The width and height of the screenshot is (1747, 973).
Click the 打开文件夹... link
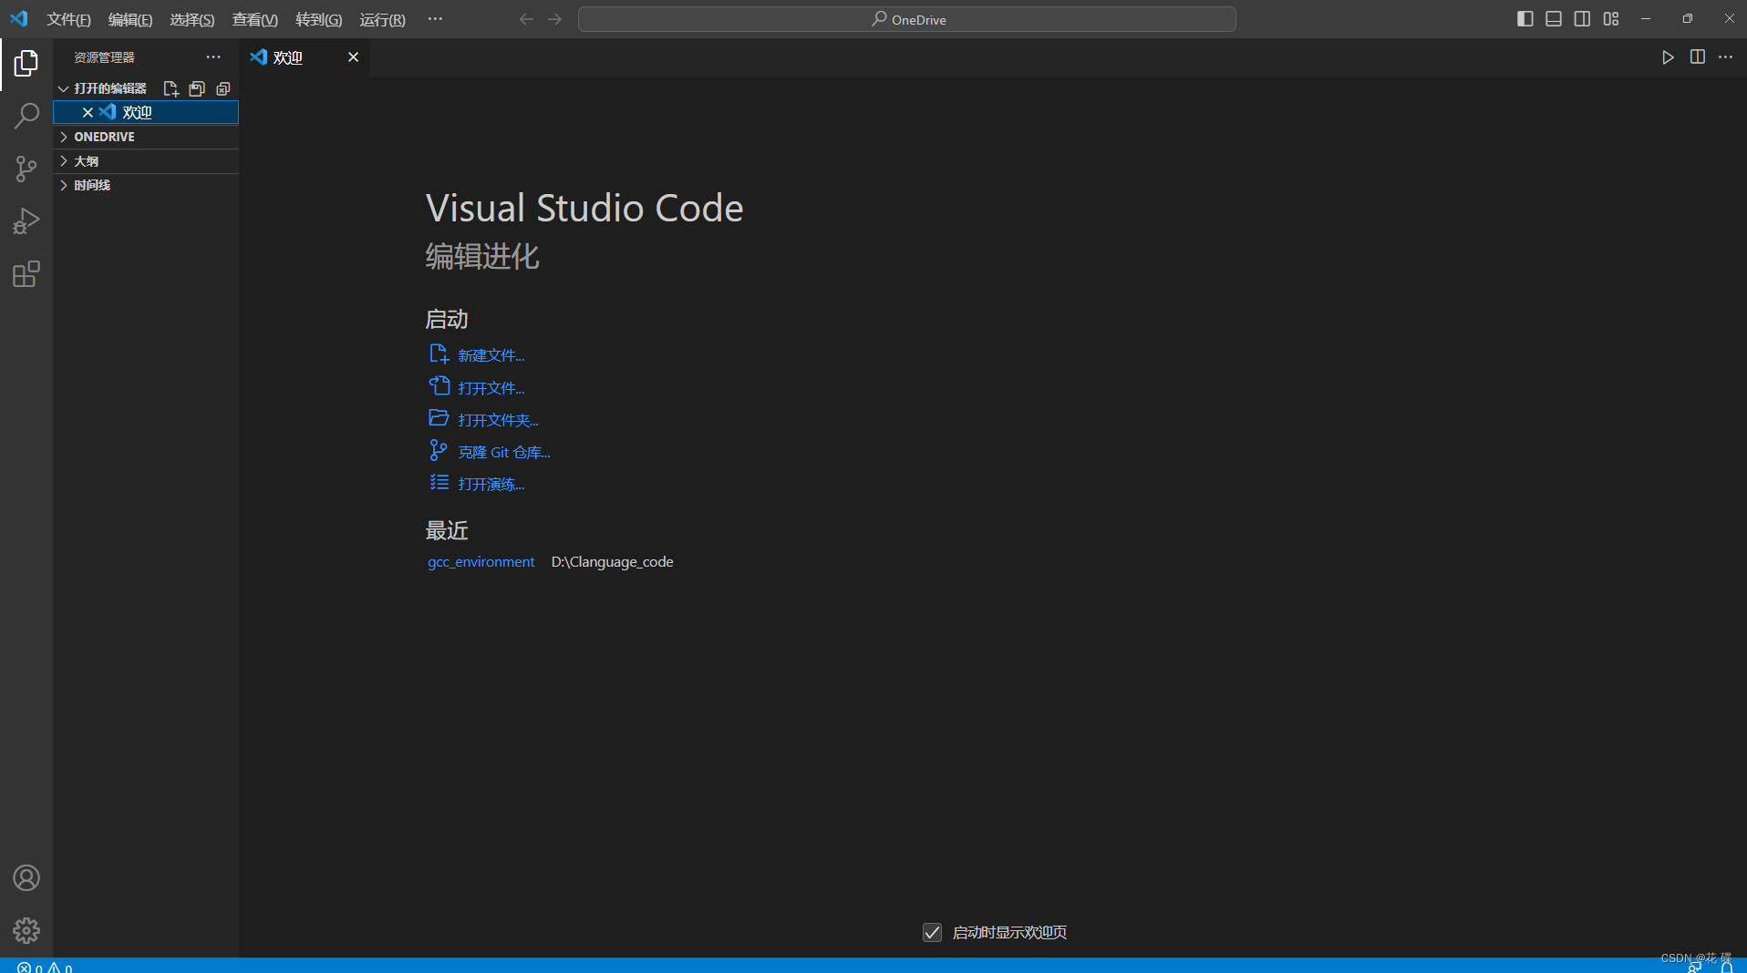[x=498, y=420]
